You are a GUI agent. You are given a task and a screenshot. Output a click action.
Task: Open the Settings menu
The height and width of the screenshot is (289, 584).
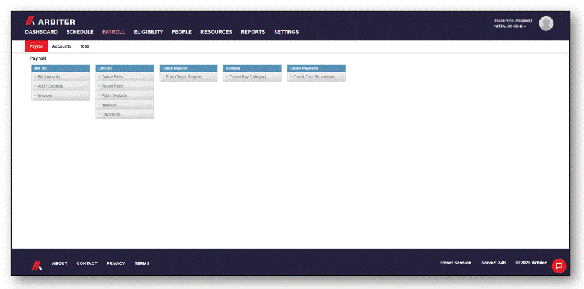pos(286,32)
